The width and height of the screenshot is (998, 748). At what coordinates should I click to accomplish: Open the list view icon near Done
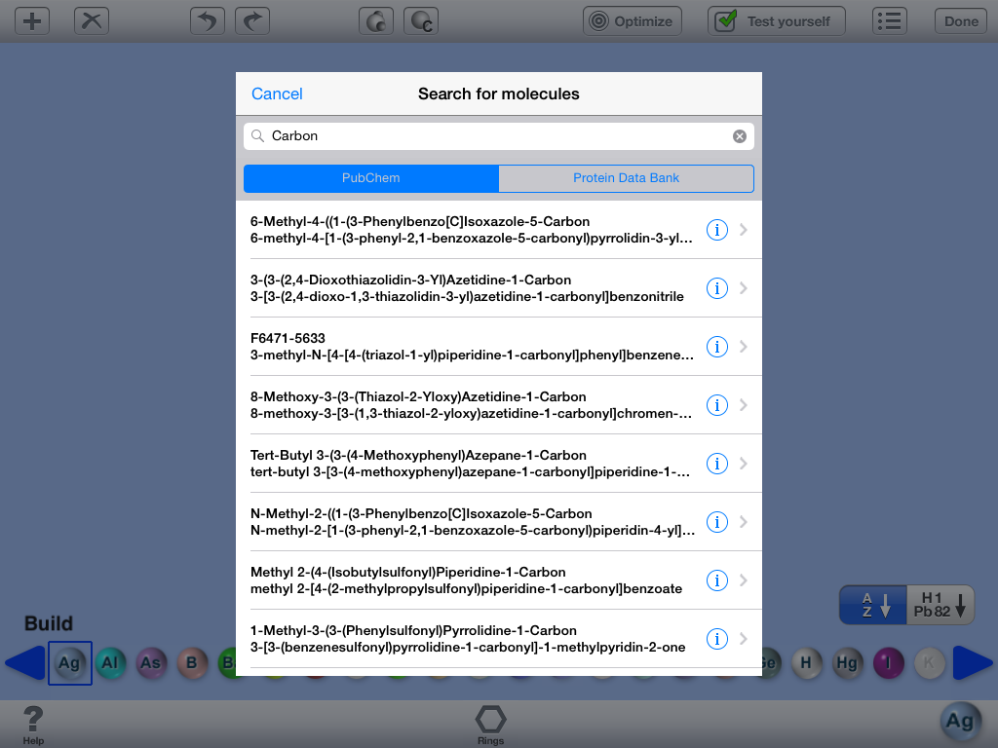(889, 19)
